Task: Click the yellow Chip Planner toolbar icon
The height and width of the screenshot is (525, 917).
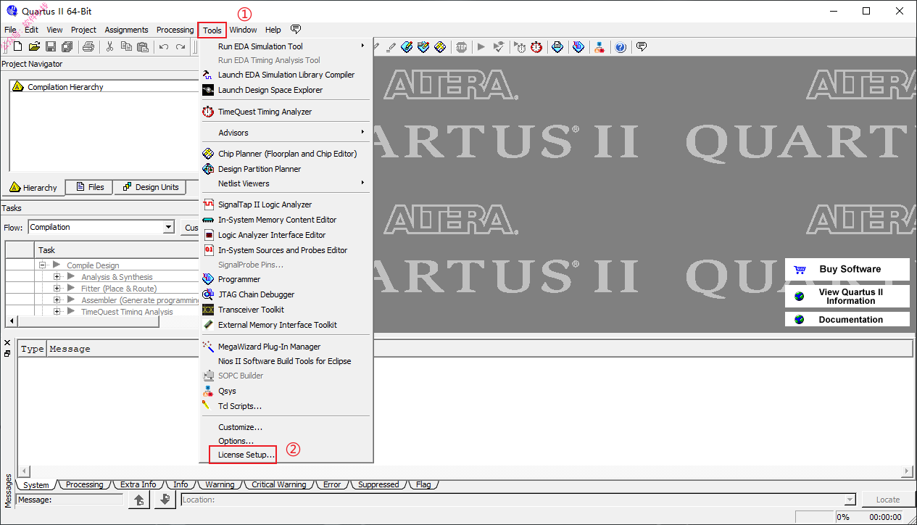Action: pyautogui.click(x=440, y=47)
